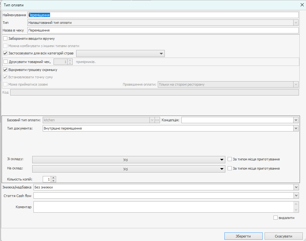
Task: Enable За типом місця приготування for Зі складу
Action: (230, 159)
